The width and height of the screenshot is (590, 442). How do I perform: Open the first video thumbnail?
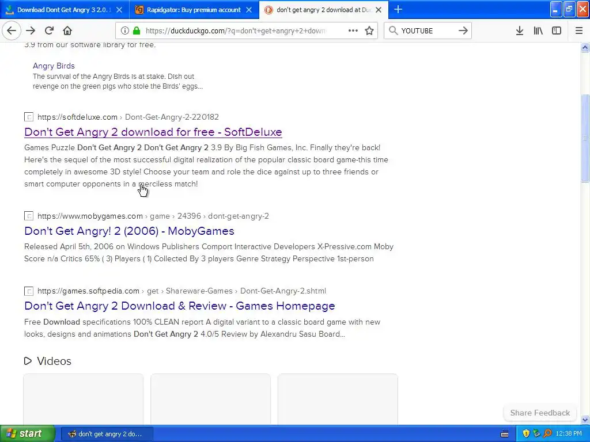coord(83,399)
